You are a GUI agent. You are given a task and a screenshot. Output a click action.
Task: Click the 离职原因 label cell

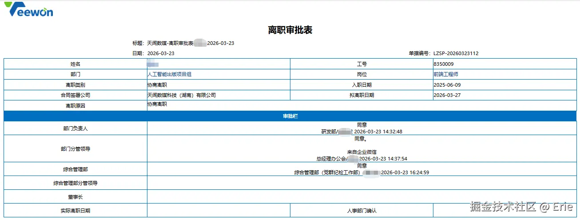point(75,106)
